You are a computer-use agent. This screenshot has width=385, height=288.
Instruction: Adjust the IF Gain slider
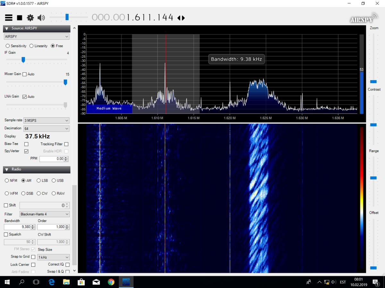pyautogui.click(x=23, y=60)
